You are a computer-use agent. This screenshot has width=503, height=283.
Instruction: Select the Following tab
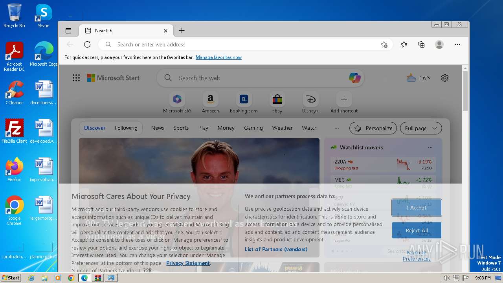tap(126, 128)
